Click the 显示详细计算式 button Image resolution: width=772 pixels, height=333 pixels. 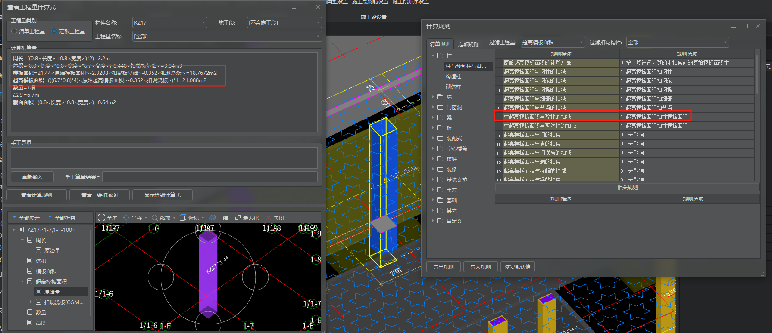click(163, 195)
